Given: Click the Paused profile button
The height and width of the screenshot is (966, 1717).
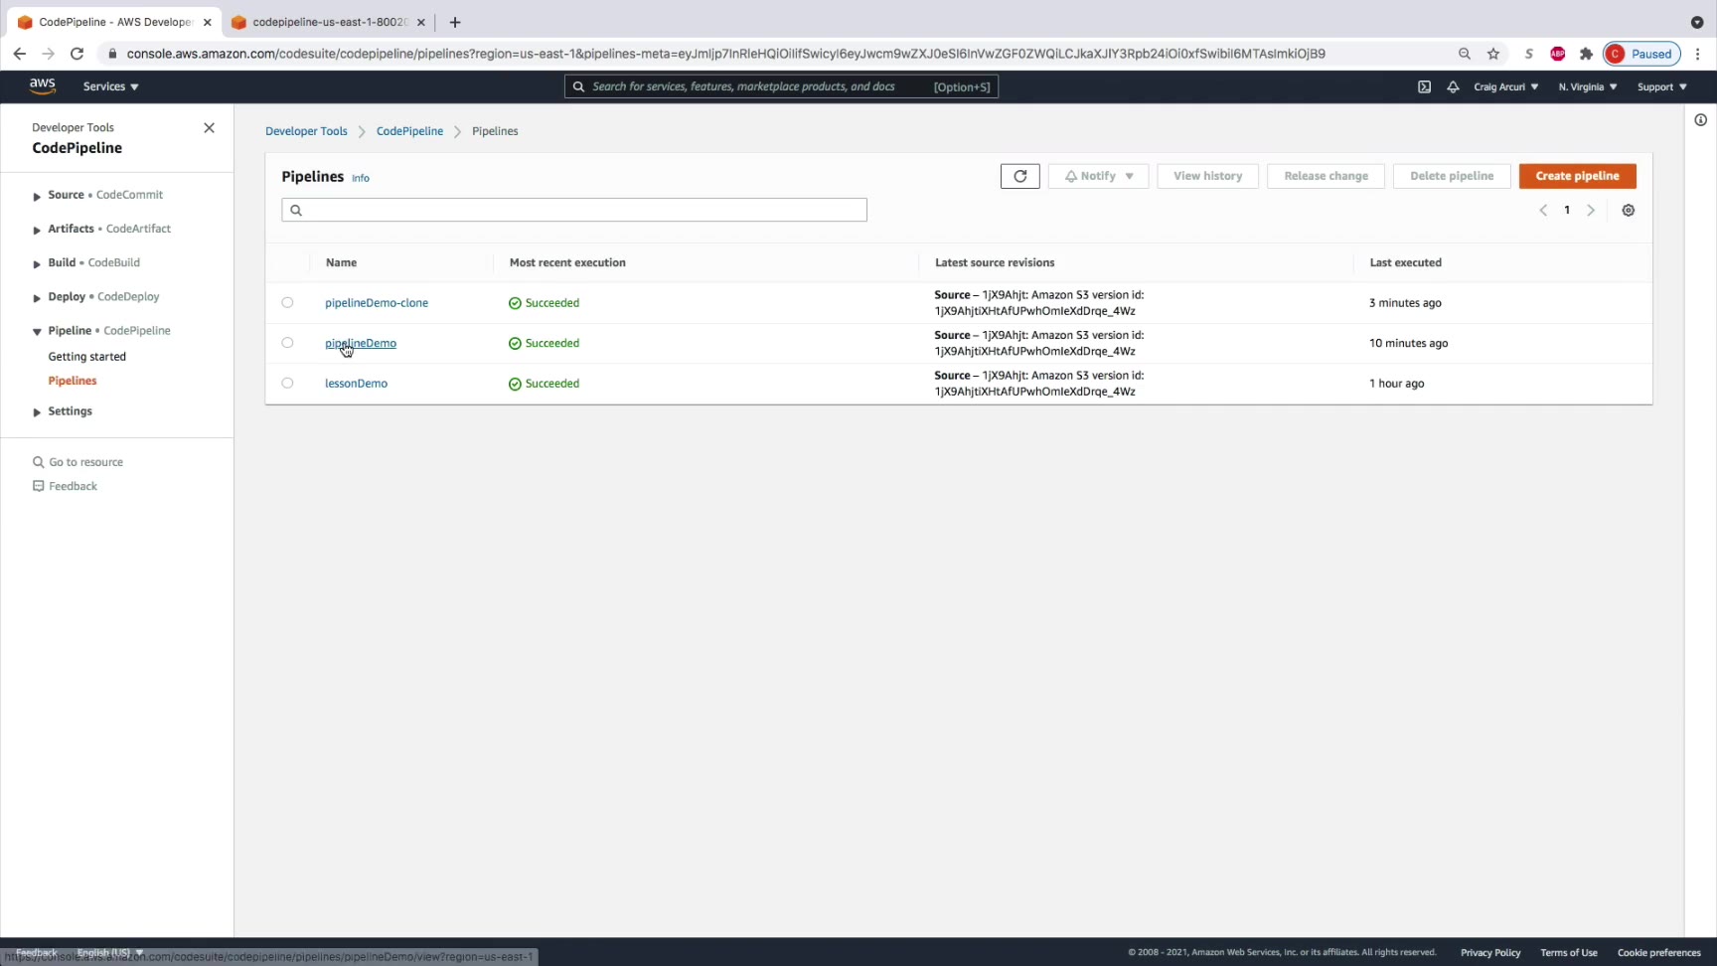Looking at the screenshot, I should (x=1640, y=54).
